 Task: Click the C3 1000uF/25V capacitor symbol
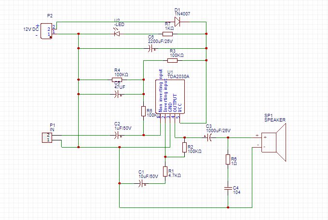208,137
